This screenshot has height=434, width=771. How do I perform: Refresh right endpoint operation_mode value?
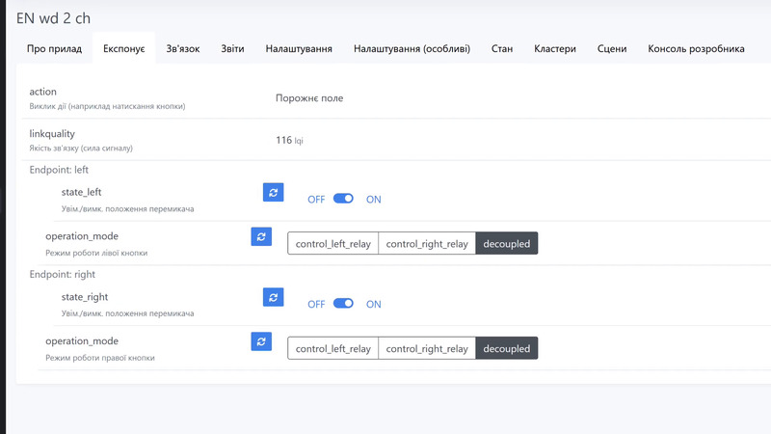tap(261, 341)
